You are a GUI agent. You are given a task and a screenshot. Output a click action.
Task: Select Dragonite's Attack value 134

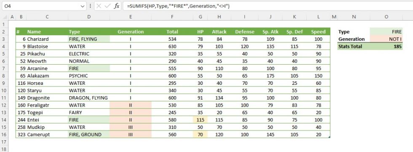click(x=219, y=98)
